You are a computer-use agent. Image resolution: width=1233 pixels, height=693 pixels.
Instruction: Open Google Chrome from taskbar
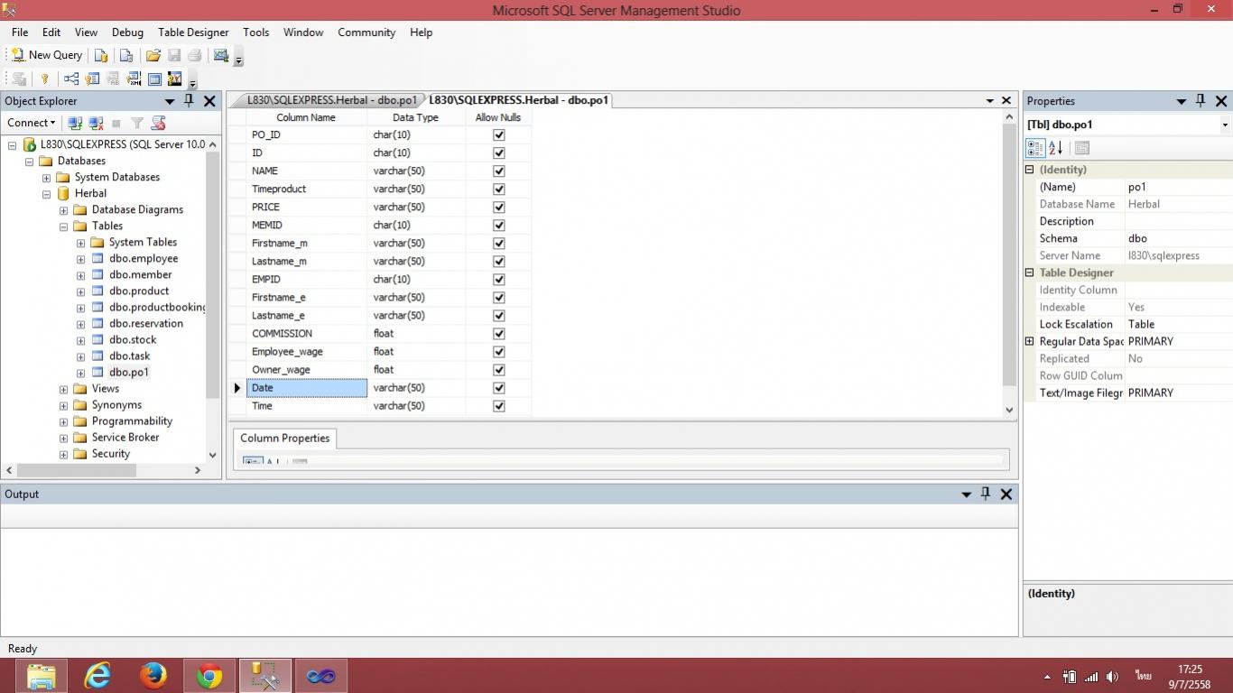tap(209, 675)
